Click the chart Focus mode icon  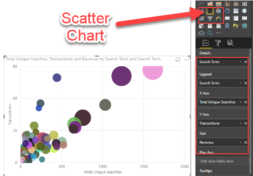tap(178, 60)
